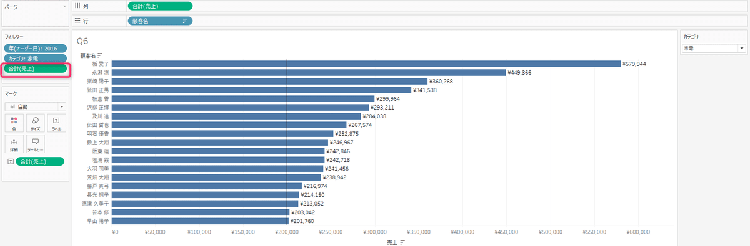Click the columns (列) shelf icon
750x246 pixels.
tap(77, 6)
